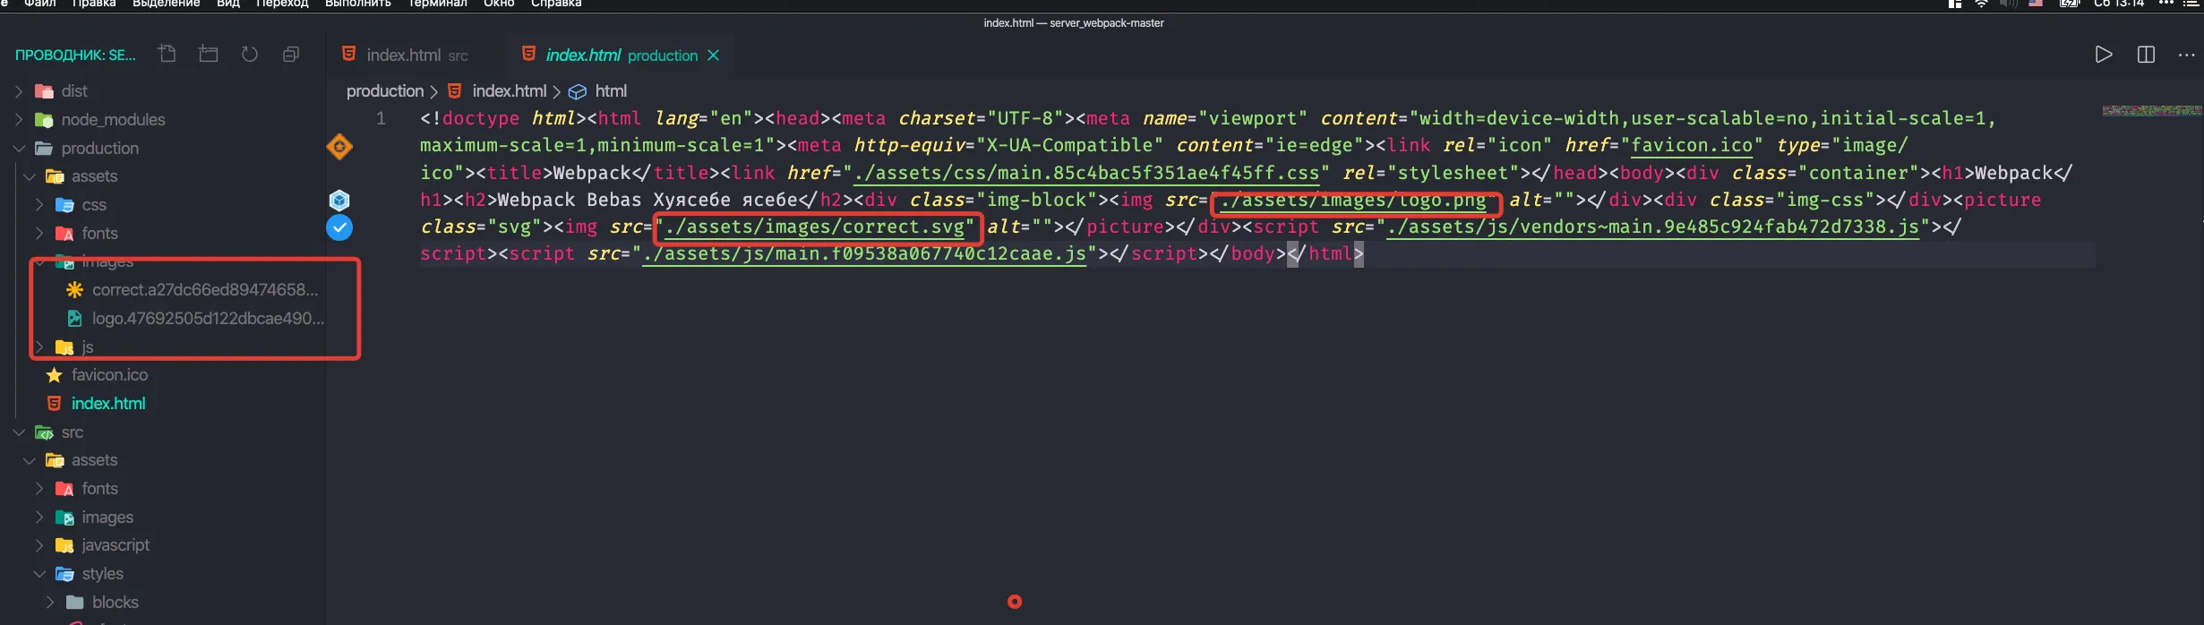2204x625 pixels.
Task: Follow the main.85c4bac5f351ae4f45ff.css link
Action: click(x=1086, y=174)
